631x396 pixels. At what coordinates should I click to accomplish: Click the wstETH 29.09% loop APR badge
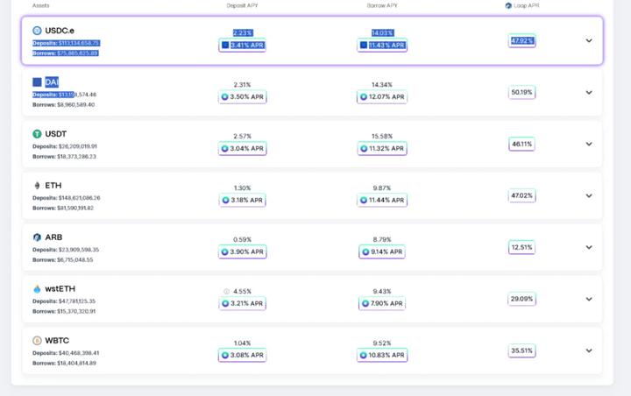click(521, 299)
